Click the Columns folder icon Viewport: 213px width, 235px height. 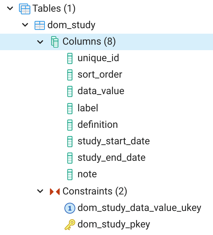[55, 42]
